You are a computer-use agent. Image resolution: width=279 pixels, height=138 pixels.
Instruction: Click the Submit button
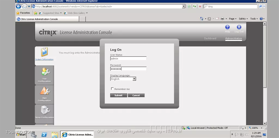coord(119,95)
